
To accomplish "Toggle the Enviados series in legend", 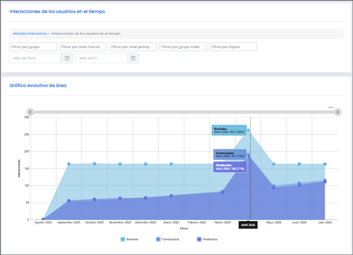I will 130,239.
